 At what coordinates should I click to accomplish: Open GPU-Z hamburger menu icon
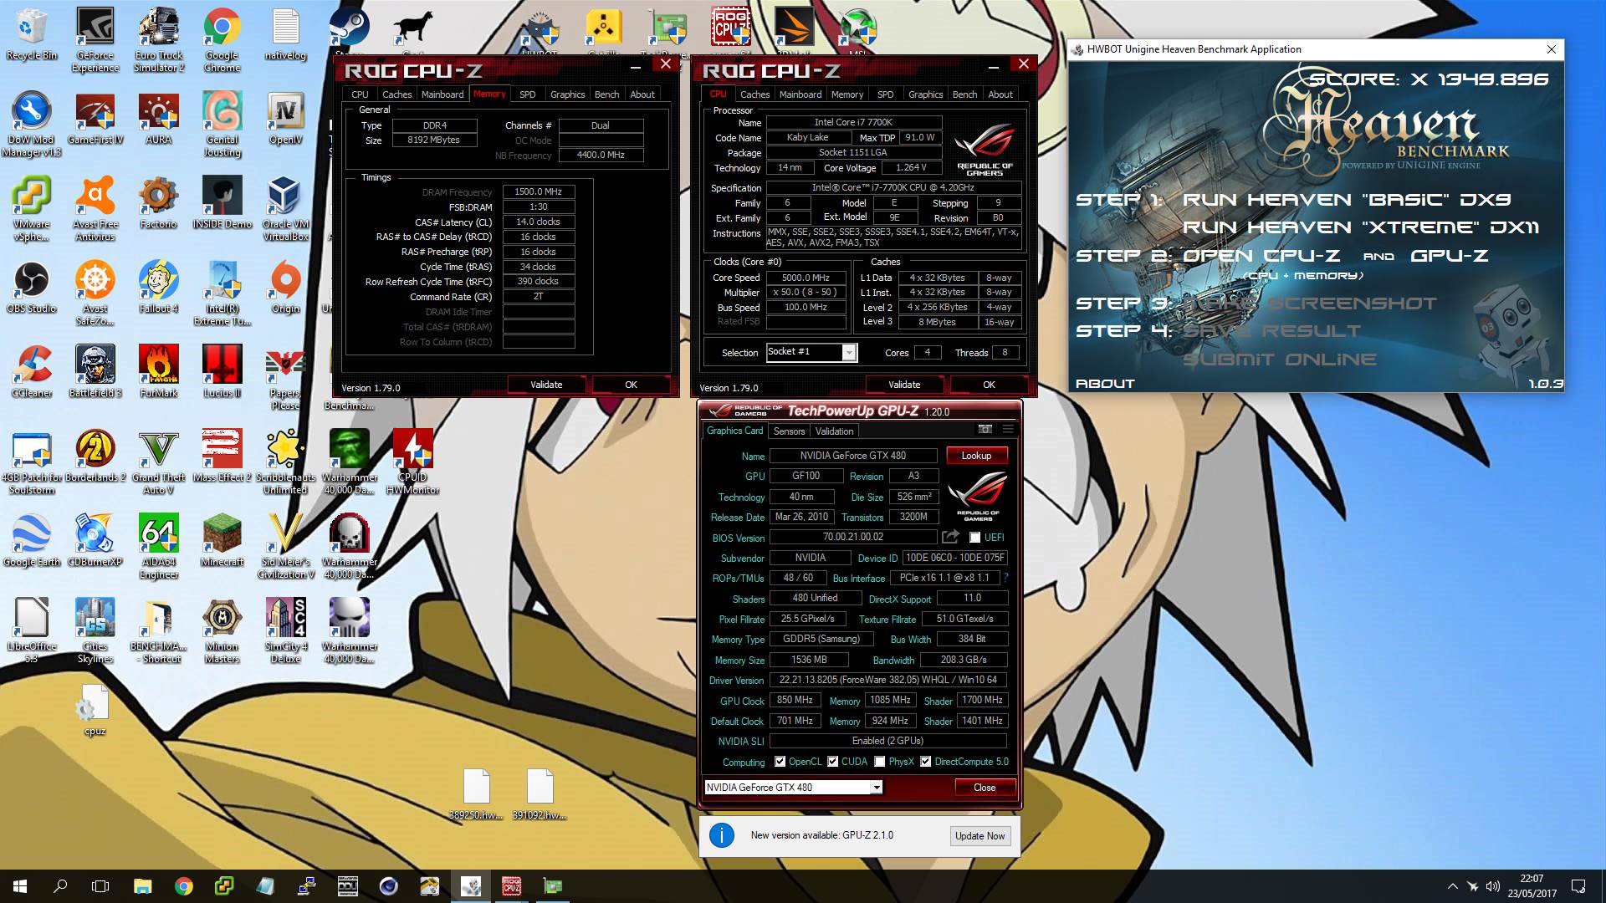click(x=1008, y=430)
